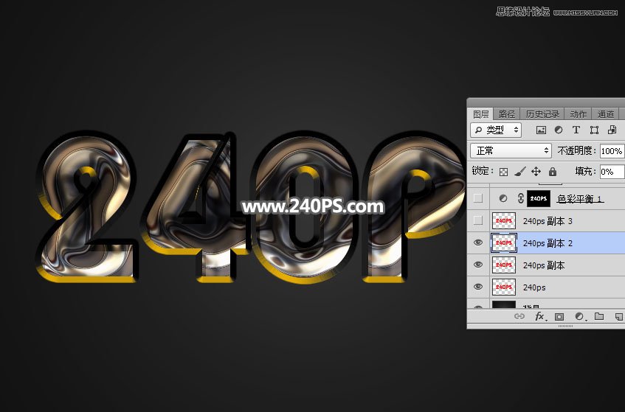The height and width of the screenshot is (412, 625).
Task: Click the 240ps 副本 thumbnail
Action: (504, 265)
